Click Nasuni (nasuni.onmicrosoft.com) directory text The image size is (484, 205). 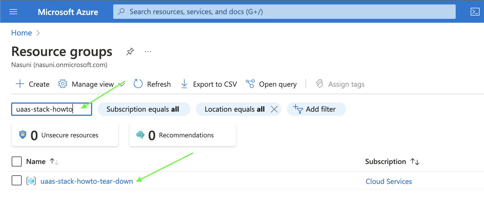pos(59,65)
